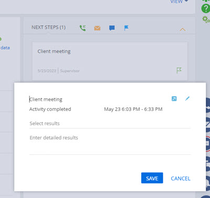Click the orange email envelope icon

(97, 28)
